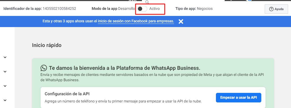Click the WhatsApp Business welcome heading
Image resolution: width=291 pixels, height=108 pixels.
coord(124,68)
